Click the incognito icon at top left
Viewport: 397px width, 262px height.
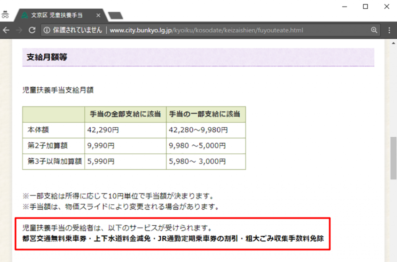click(5, 15)
